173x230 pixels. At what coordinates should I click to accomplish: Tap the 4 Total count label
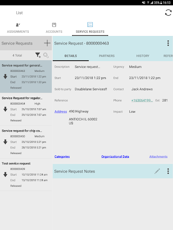click(x=17, y=55)
